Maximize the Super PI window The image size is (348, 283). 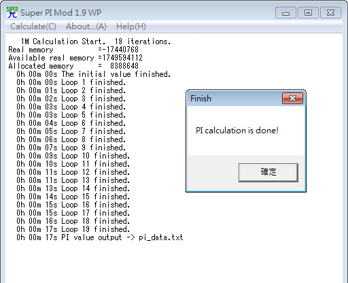click(x=308, y=13)
